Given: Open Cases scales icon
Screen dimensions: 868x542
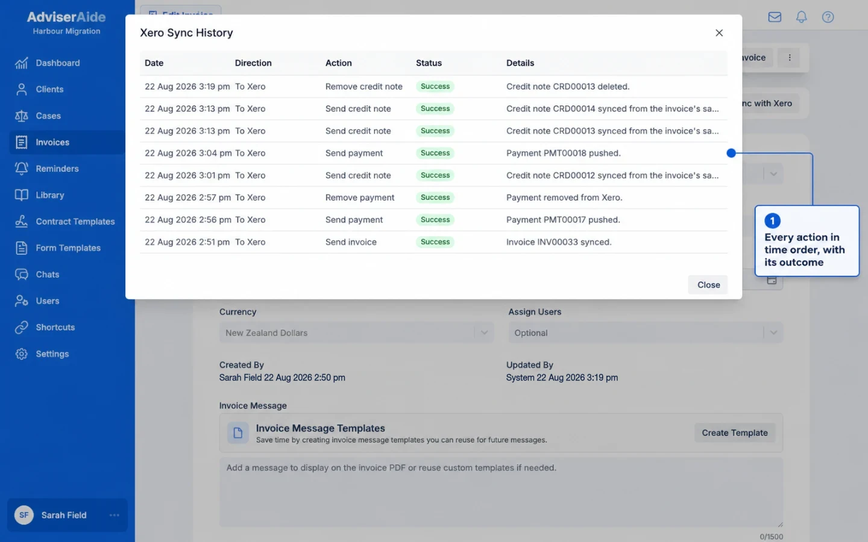Looking at the screenshot, I should tap(22, 116).
